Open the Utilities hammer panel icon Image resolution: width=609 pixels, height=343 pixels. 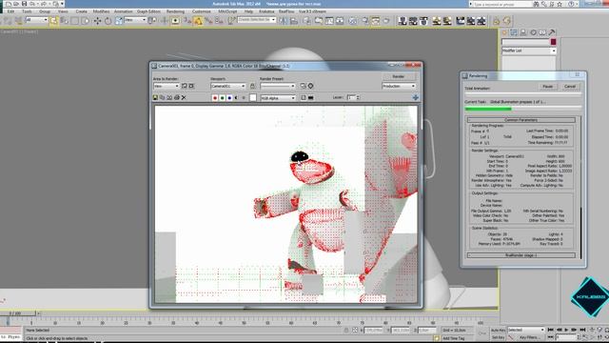pos(552,32)
